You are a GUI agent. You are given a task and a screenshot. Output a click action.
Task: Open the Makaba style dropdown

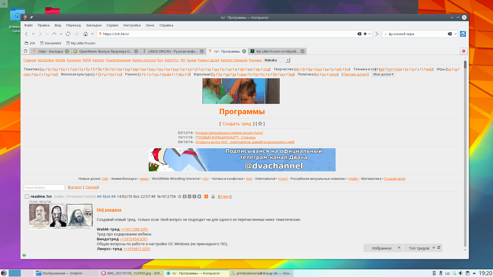click(277, 60)
